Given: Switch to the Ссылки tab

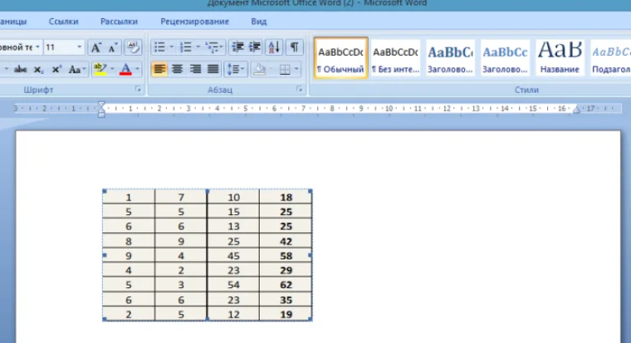Looking at the screenshot, I should 63,21.
